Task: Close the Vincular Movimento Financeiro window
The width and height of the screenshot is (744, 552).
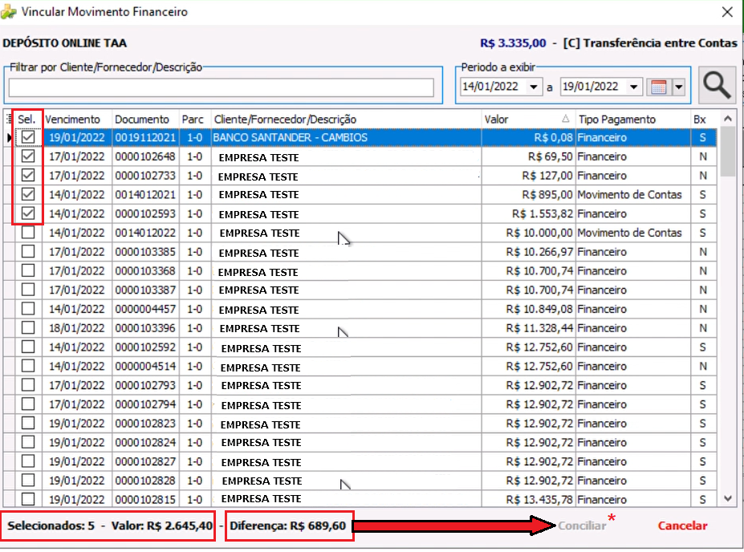Action: point(727,12)
